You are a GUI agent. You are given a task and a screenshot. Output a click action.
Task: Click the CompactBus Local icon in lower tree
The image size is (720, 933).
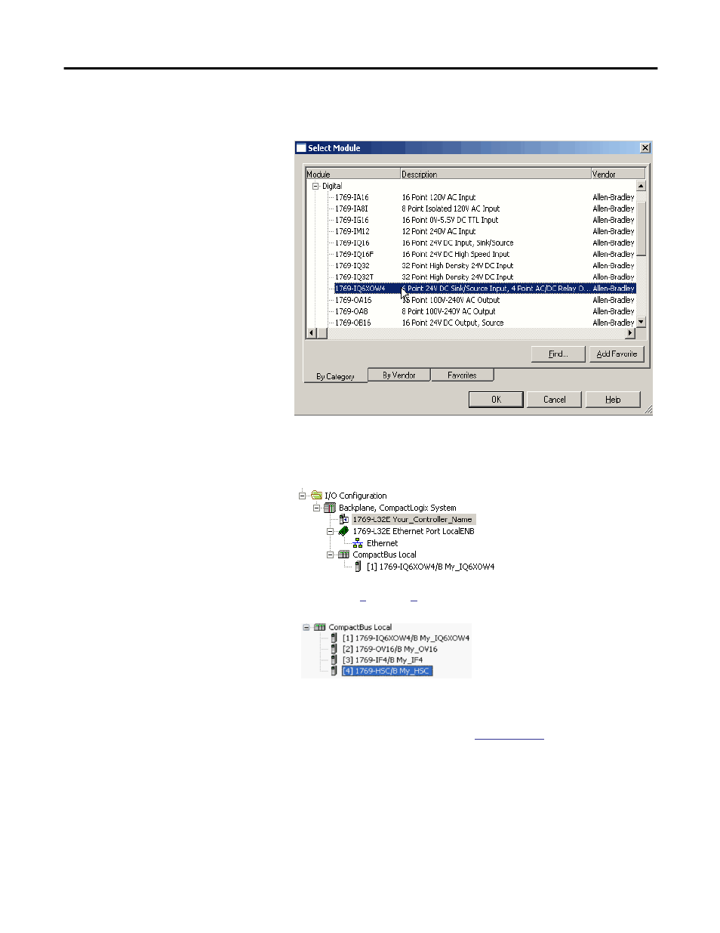click(x=320, y=627)
